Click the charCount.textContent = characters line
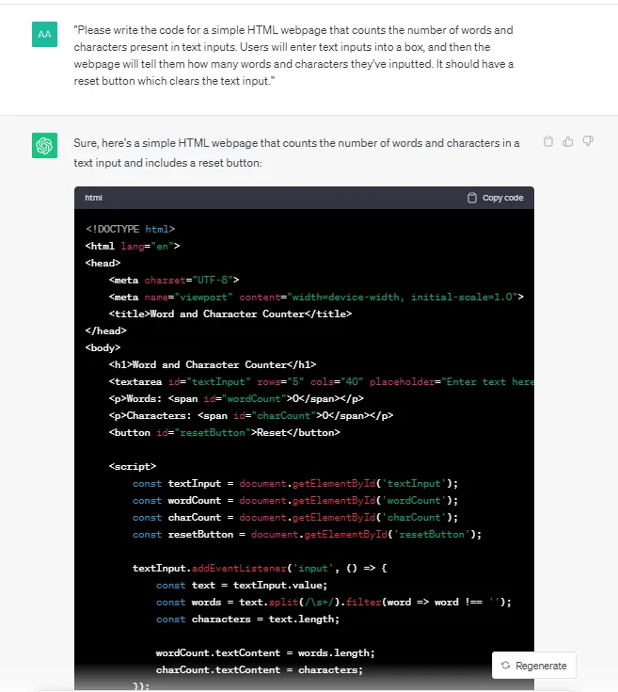 [260, 670]
